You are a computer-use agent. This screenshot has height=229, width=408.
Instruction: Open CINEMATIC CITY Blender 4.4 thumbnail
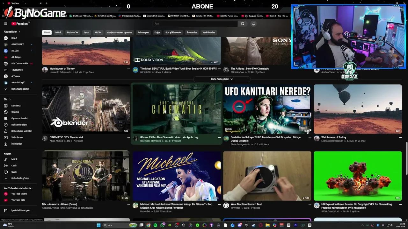pos(86,109)
